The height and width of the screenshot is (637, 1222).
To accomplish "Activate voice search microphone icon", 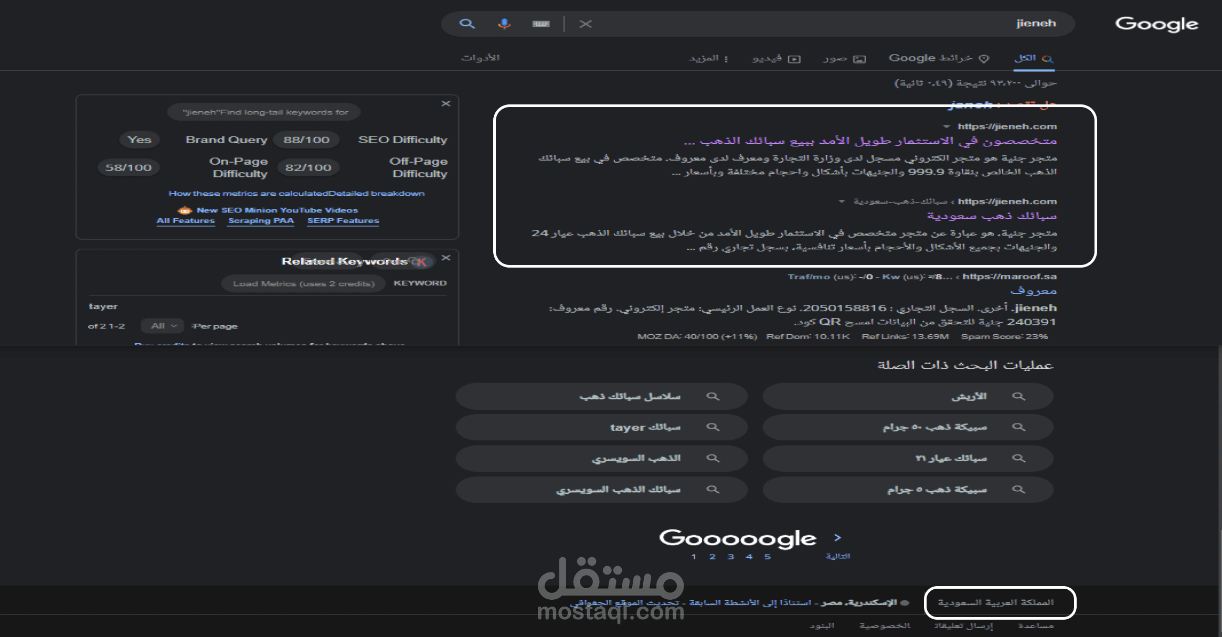I will click(x=504, y=24).
